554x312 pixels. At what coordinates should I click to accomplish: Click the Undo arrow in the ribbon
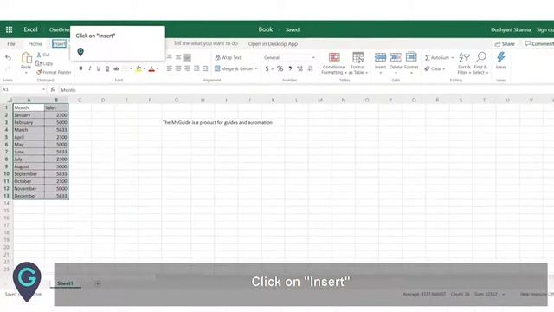[x=8, y=58]
